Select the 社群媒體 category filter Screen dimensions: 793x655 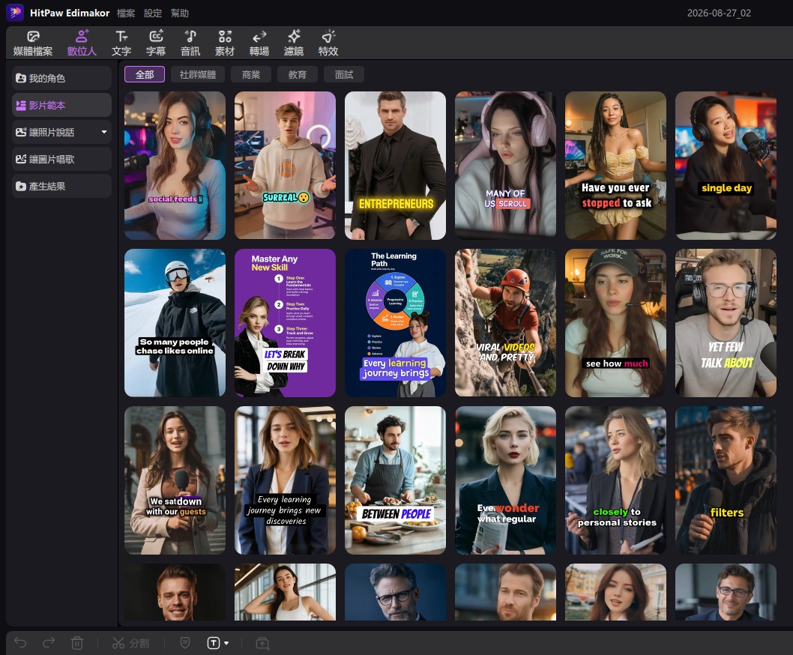[x=198, y=74]
